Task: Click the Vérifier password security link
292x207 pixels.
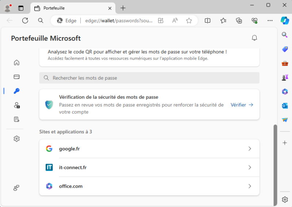Action: 242,105
